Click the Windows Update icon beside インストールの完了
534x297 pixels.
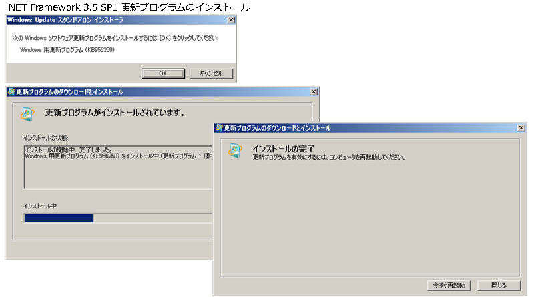point(235,151)
